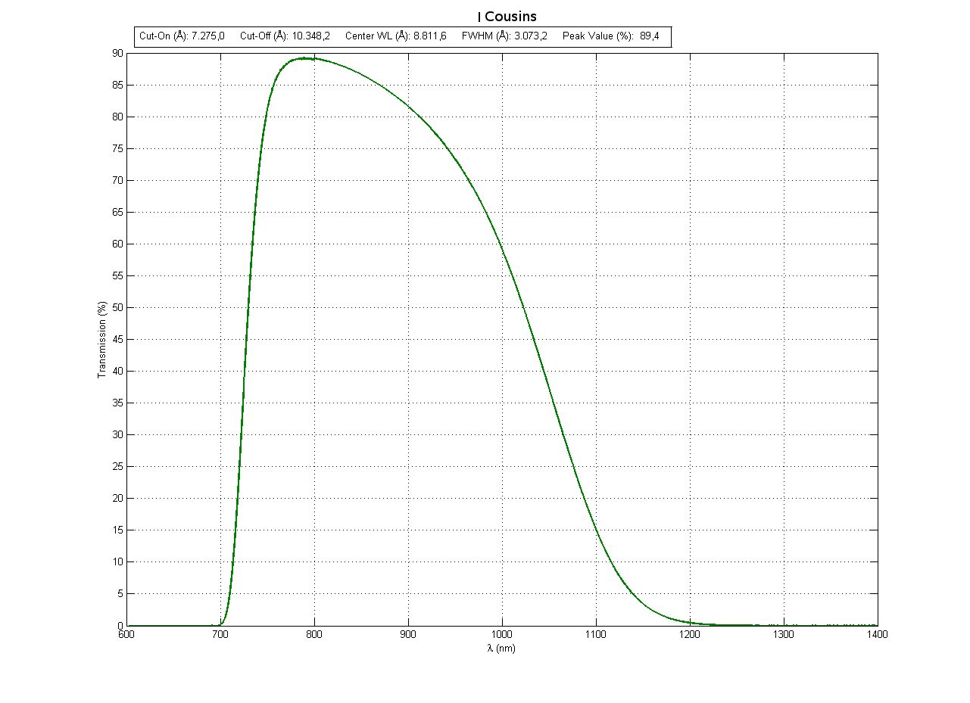
Task: Click y-axis tick label 5
Action: click(x=120, y=593)
